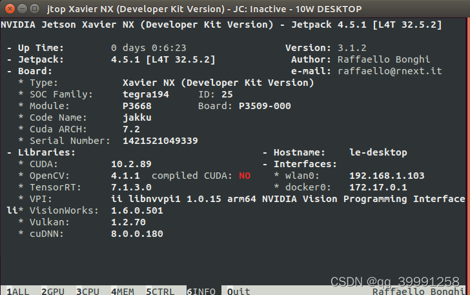Click wlan0 address 192.168.1.103

coord(387,176)
